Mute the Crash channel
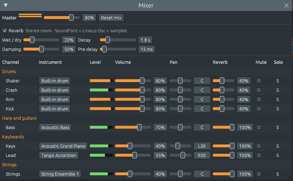The height and width of the screenshot is (181, 293). tap(259, 90)
